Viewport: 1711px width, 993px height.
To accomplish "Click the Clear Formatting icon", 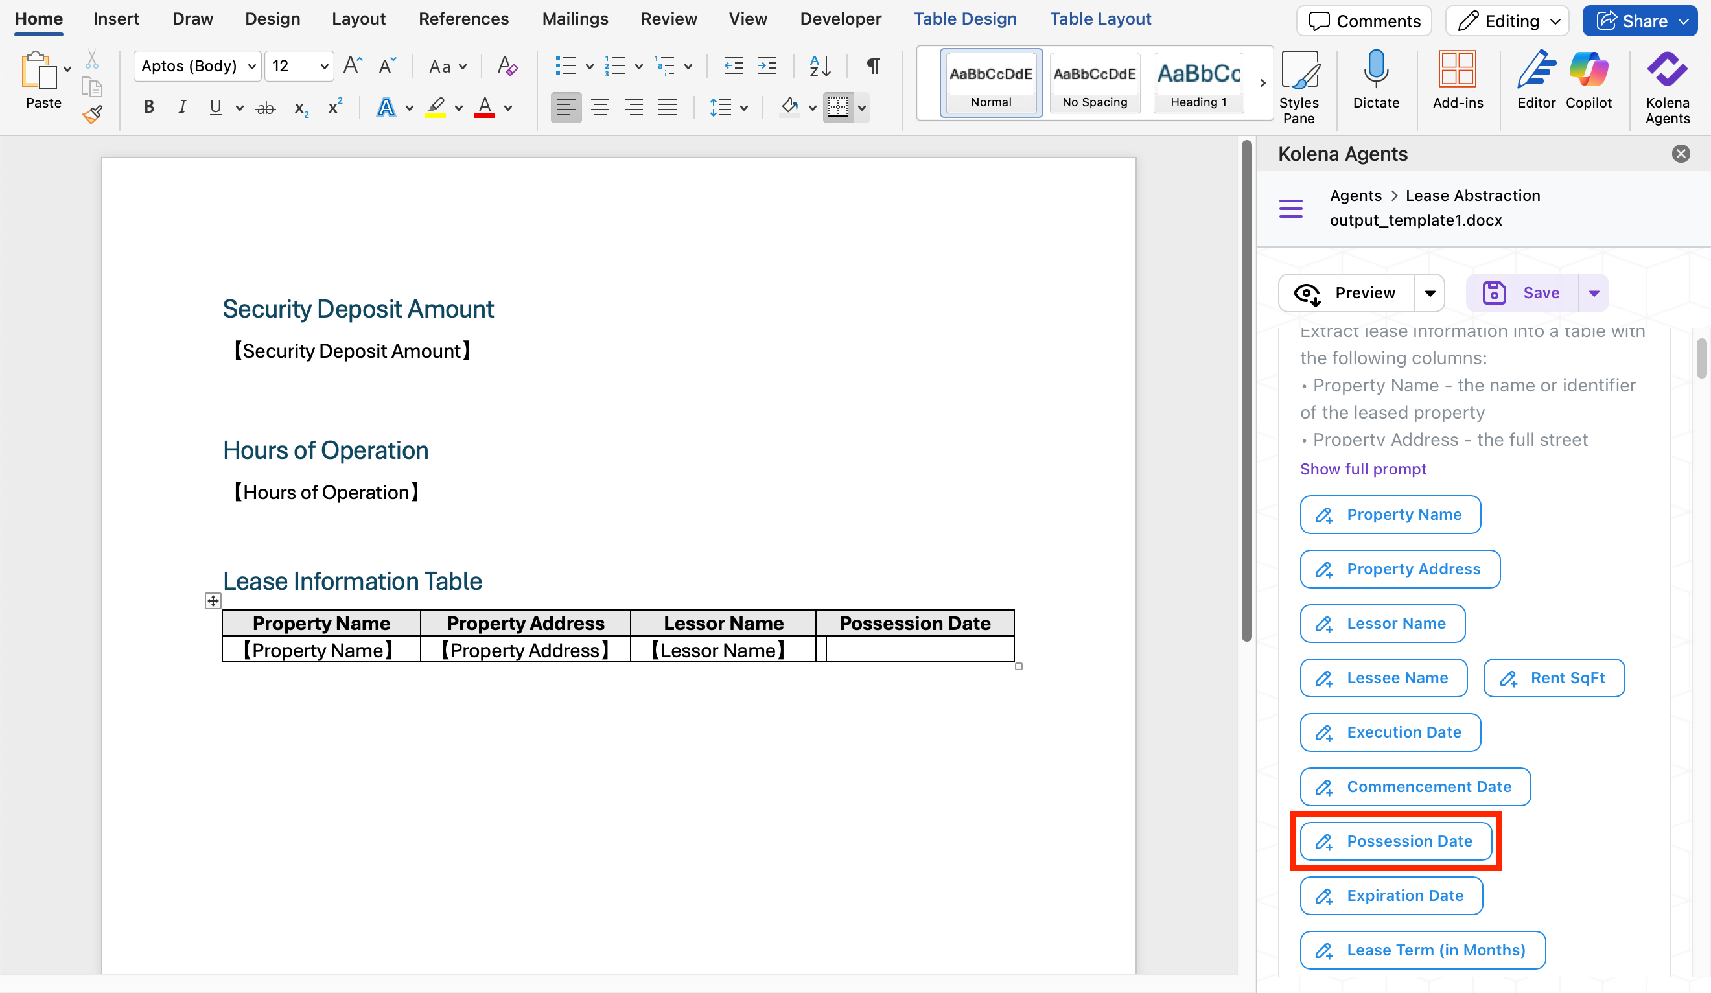I will (507, 66).
